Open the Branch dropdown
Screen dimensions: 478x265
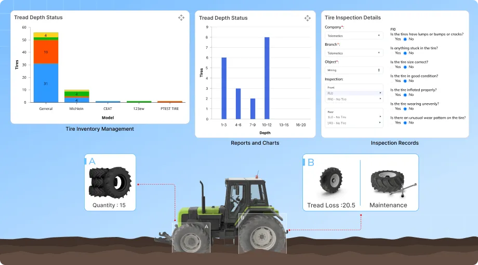click(354, 53)
